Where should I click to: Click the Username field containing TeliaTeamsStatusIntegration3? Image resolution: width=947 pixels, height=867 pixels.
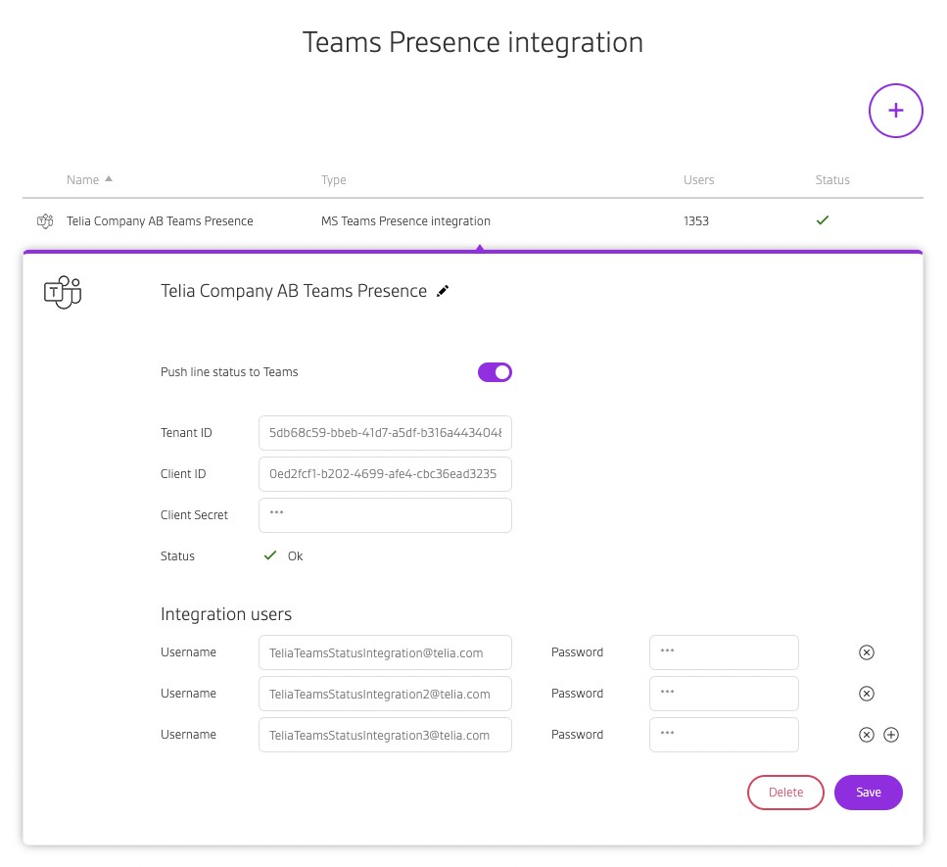pos(385,735)
